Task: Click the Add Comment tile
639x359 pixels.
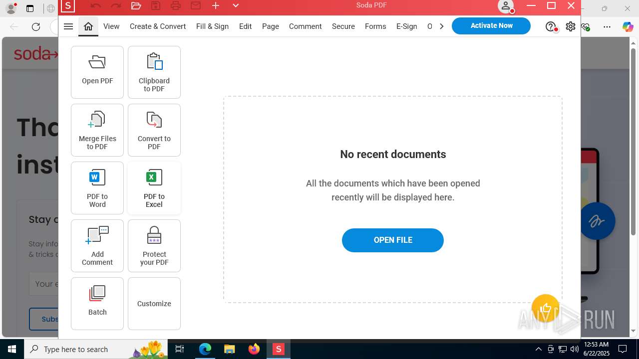Action: tap(97, 246)
